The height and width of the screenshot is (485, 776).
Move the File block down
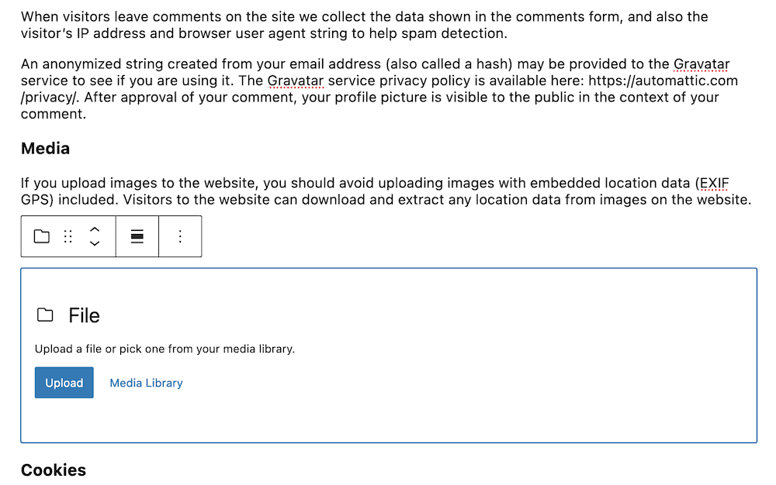coord(95,243)
